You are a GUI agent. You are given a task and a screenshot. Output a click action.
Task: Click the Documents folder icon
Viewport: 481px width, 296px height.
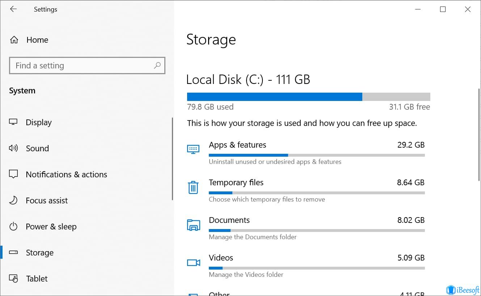[x=193, y=225]
